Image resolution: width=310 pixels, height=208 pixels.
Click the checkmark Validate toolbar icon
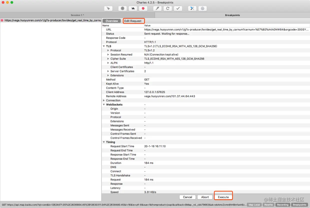[178, 8]
